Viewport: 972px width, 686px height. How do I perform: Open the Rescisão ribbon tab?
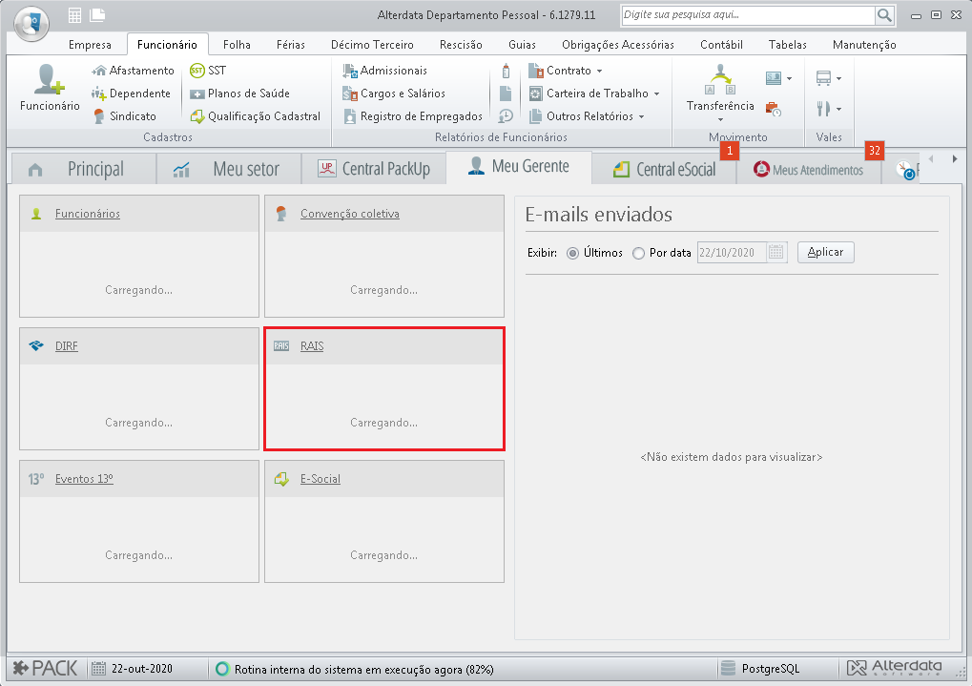click(x=461, y=45)
